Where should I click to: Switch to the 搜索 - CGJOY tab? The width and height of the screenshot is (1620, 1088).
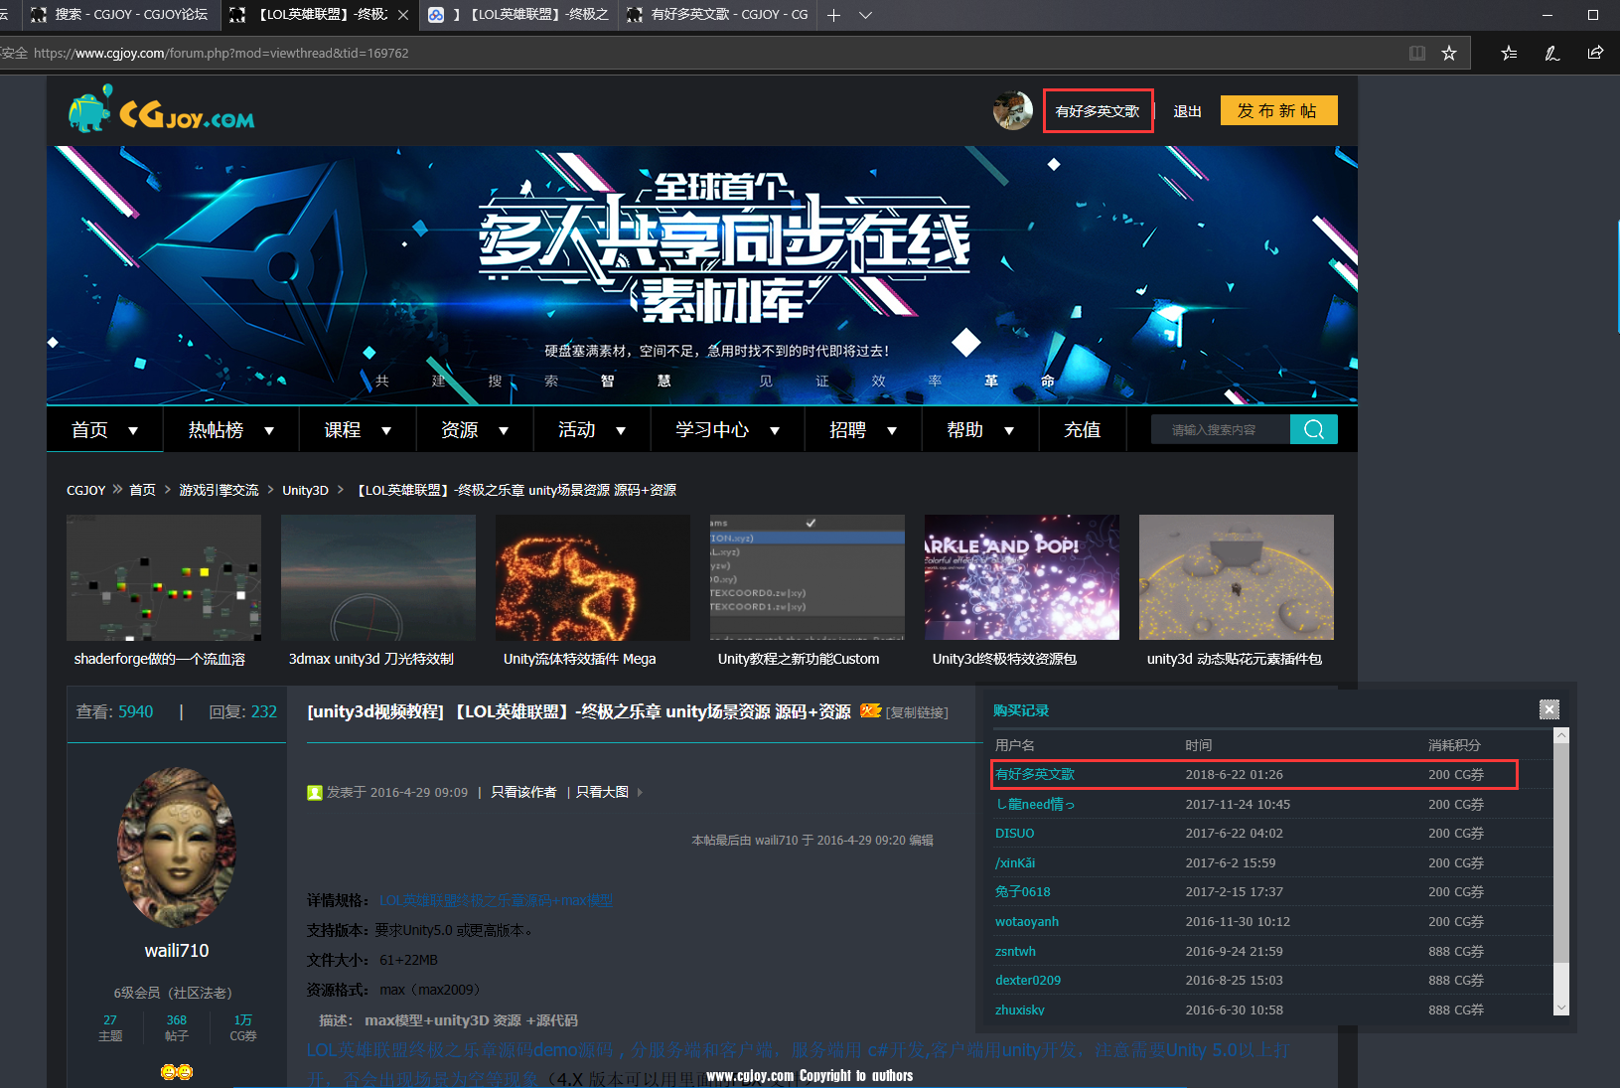click(x=119, y=15)
